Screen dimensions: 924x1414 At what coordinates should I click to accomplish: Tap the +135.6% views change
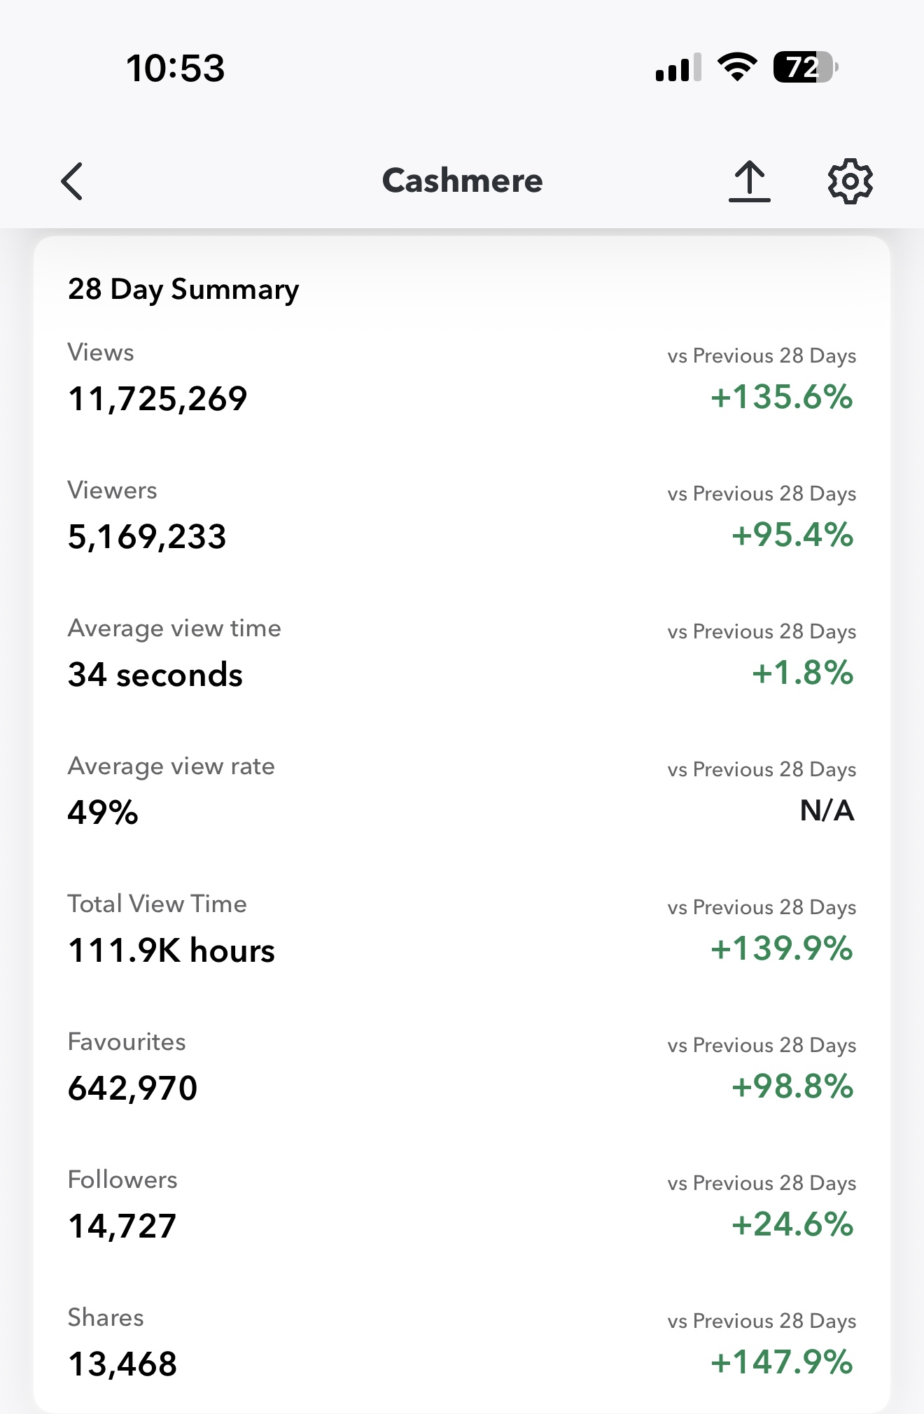tap(781, 397)
